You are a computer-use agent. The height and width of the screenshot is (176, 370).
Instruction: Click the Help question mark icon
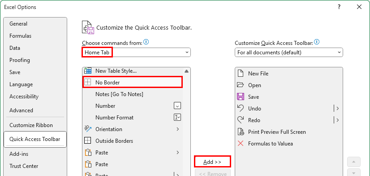pos(339,7)
